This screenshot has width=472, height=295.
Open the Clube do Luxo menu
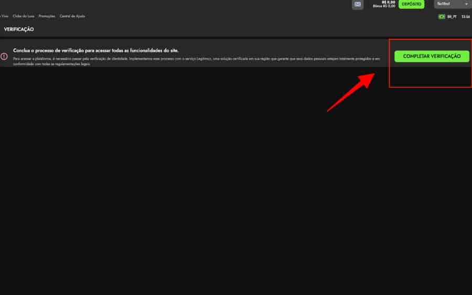tap(23, 16)
